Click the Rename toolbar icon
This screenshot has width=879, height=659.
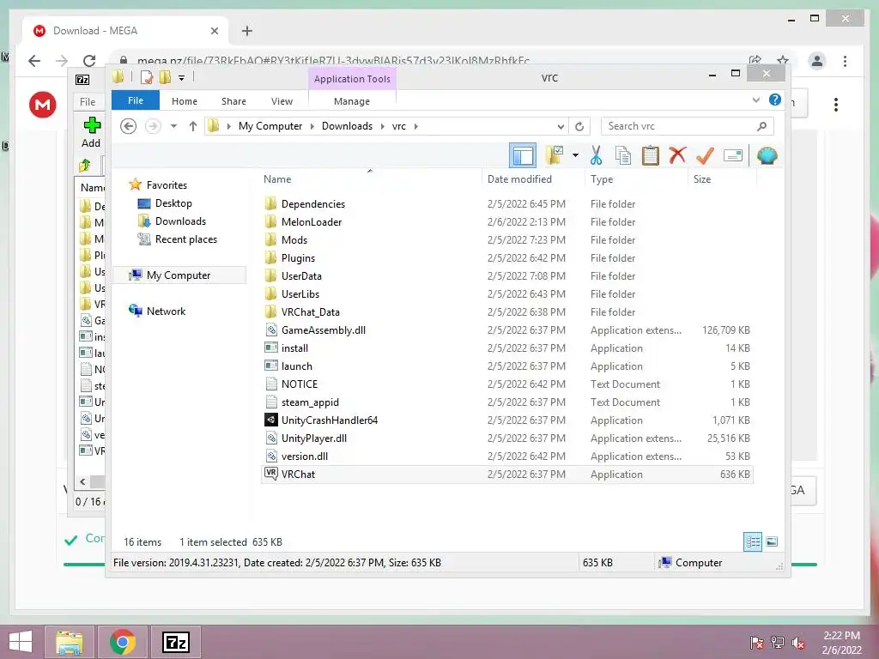[733, 155]
